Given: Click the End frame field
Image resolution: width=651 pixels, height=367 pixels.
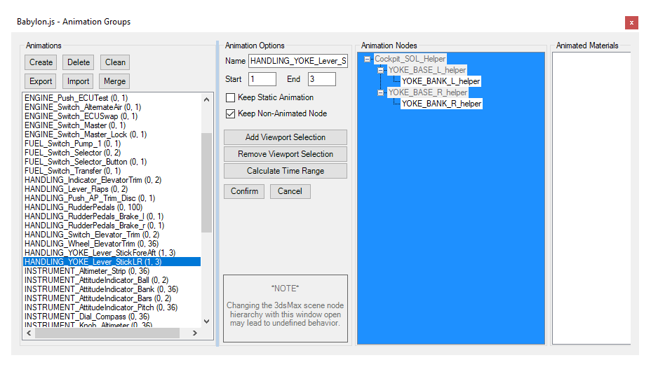Looking at the screenshot, I should [322, 79].
